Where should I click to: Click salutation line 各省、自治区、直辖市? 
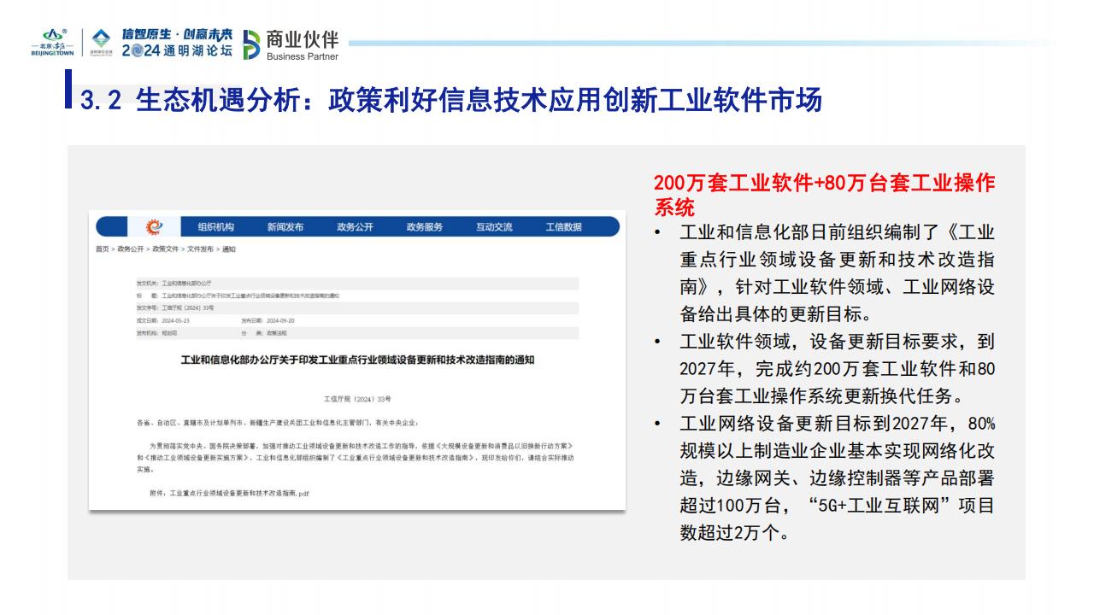click(x=279, y=422)
